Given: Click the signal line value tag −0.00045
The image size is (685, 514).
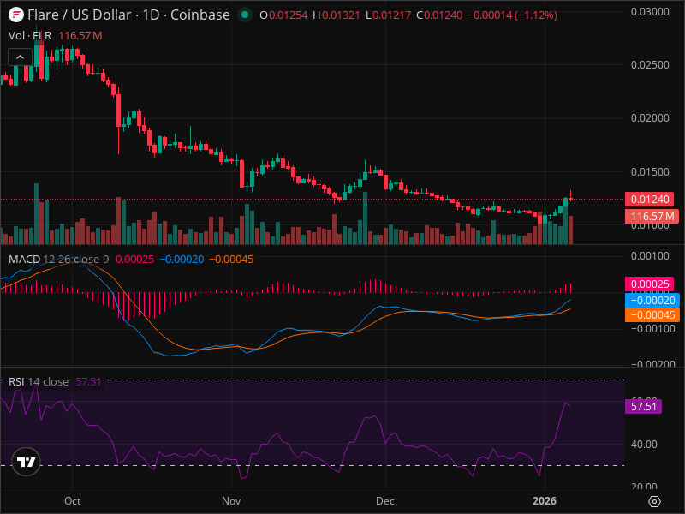Looking at the screenshot, I should [x=652, y=314].
